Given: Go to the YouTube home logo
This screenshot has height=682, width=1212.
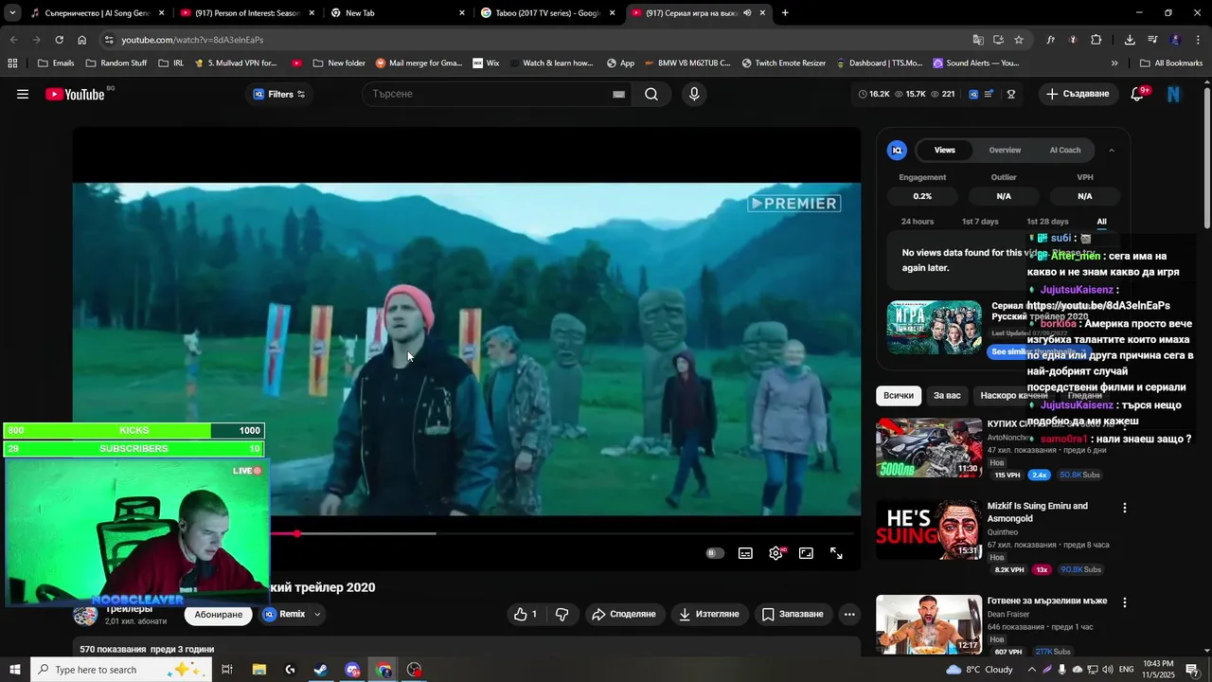Looking at the screenshot, I should click(x=75, y=94).
